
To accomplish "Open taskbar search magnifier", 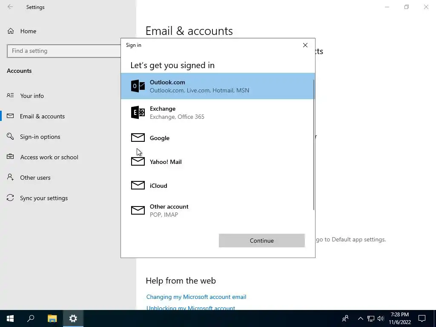I will click(x=31, y=318).
